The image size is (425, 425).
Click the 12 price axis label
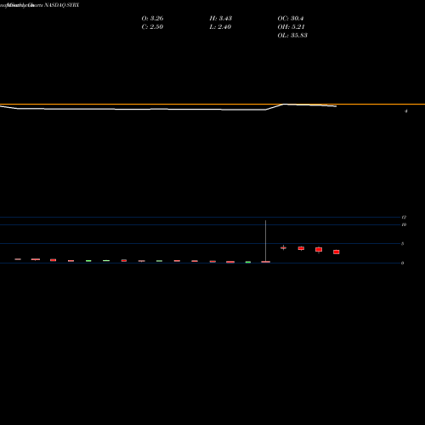coord(404,218)
